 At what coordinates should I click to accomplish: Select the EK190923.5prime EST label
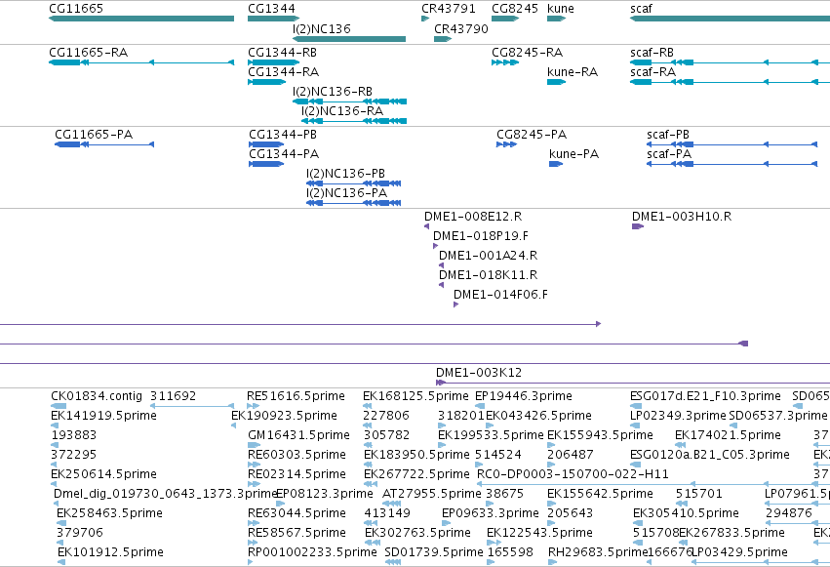284,416
